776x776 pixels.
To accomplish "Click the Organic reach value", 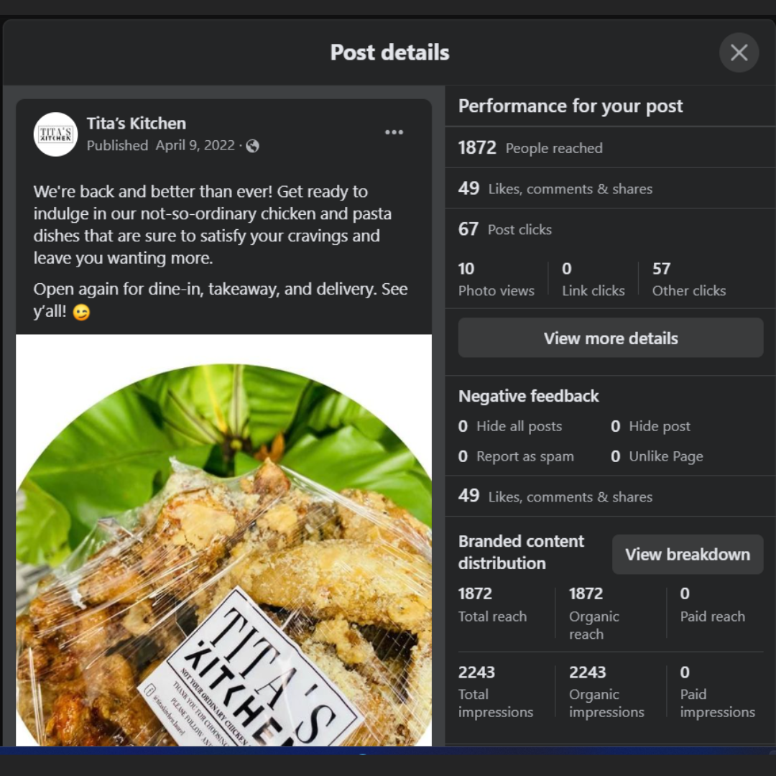I will coord(586,594).
